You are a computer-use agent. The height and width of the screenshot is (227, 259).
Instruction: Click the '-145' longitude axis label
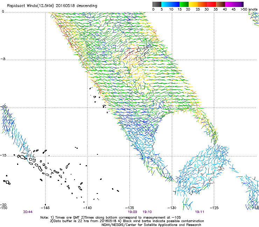[x=45, y=208]
